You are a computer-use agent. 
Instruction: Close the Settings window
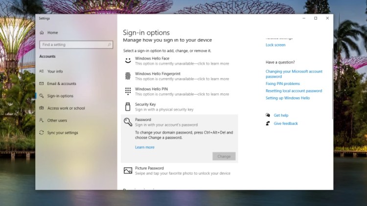point(327,18)
